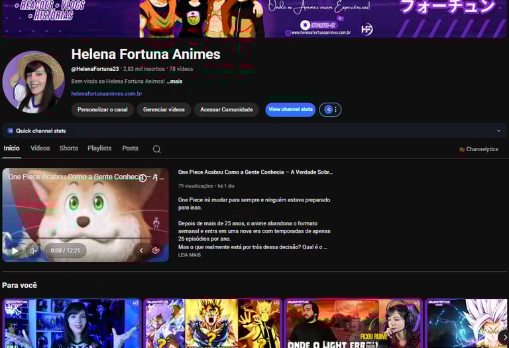
Task: Click the View channel stats button
Action: click(290, 110)
